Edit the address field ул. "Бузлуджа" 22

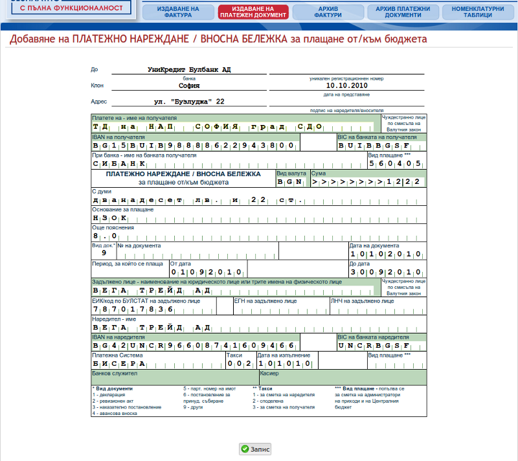(x=189, y=102)
